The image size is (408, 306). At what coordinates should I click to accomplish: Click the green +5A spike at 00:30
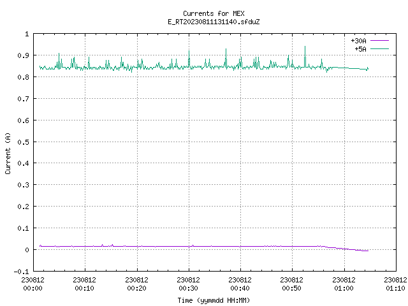189,59
